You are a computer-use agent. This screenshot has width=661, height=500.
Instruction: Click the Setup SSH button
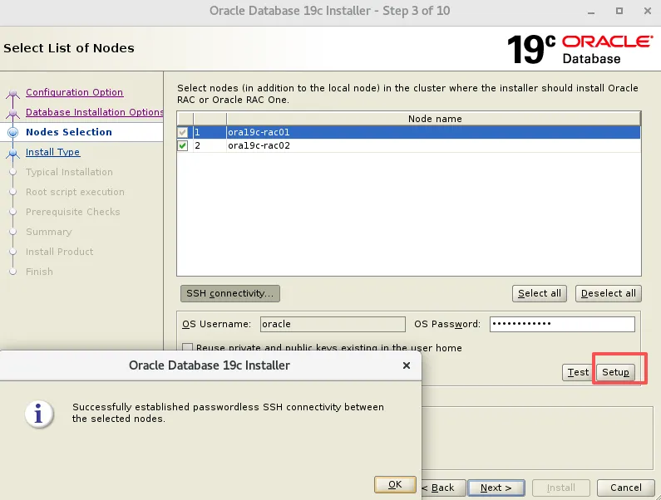click(615, 372)
